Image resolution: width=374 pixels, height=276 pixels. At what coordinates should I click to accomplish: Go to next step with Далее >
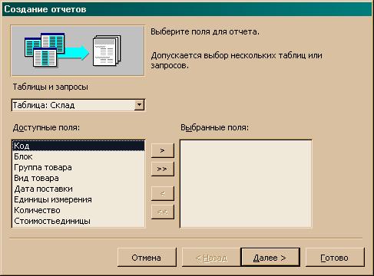coord(270,258)
